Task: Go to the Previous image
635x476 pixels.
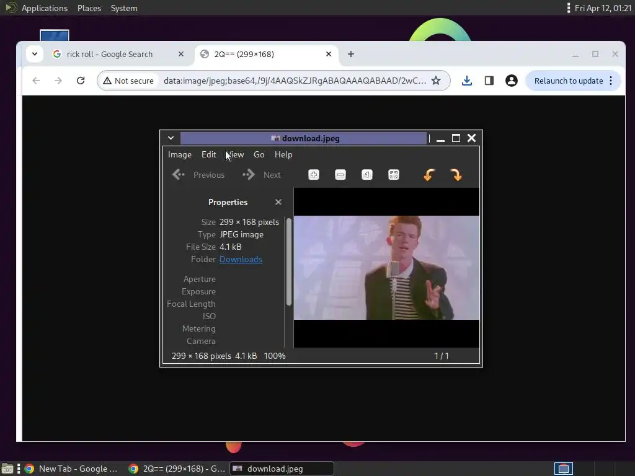Action: [x=198, y=175]
